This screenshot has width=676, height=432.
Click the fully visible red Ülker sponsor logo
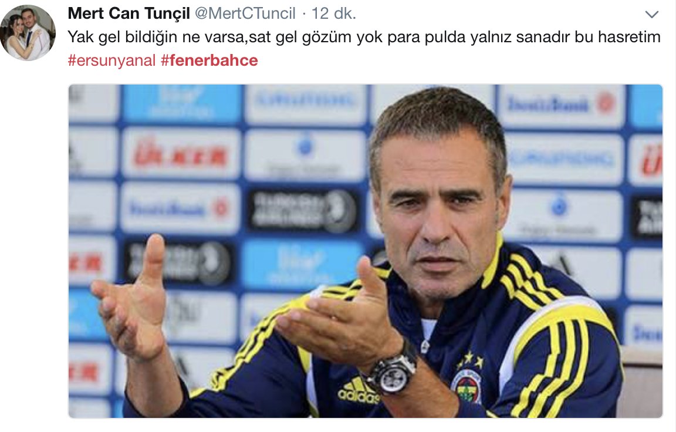(180, 154)
